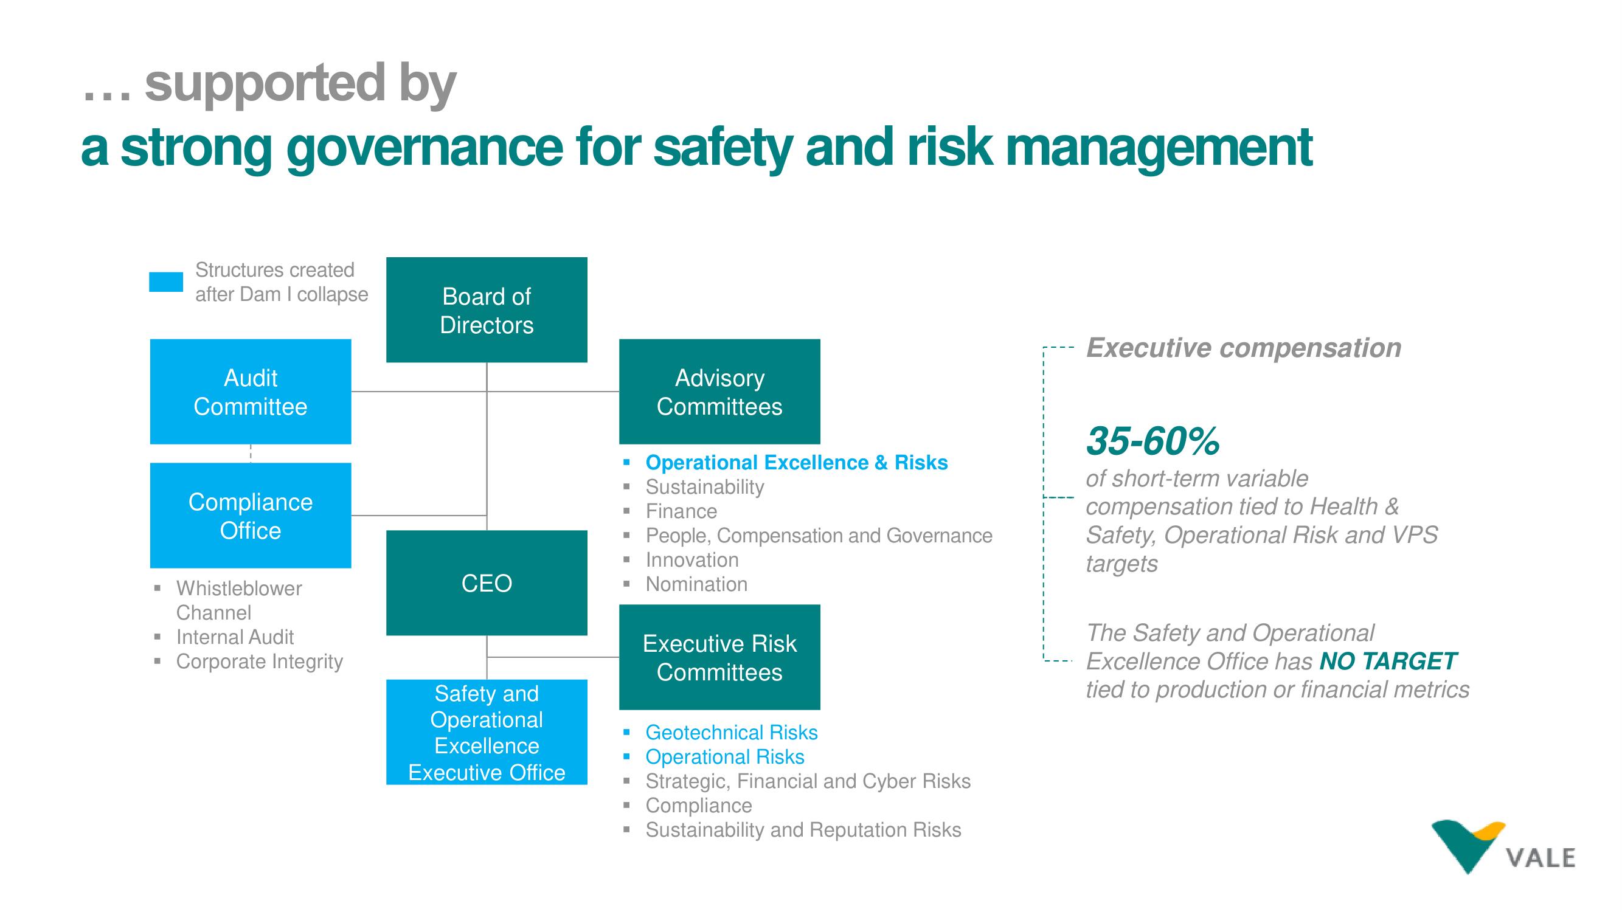Click 'Strategic, Financial and Cyber Risks' item
Image resolution: width=1622 pixels, height=912 pixels.
pos(808,781)
